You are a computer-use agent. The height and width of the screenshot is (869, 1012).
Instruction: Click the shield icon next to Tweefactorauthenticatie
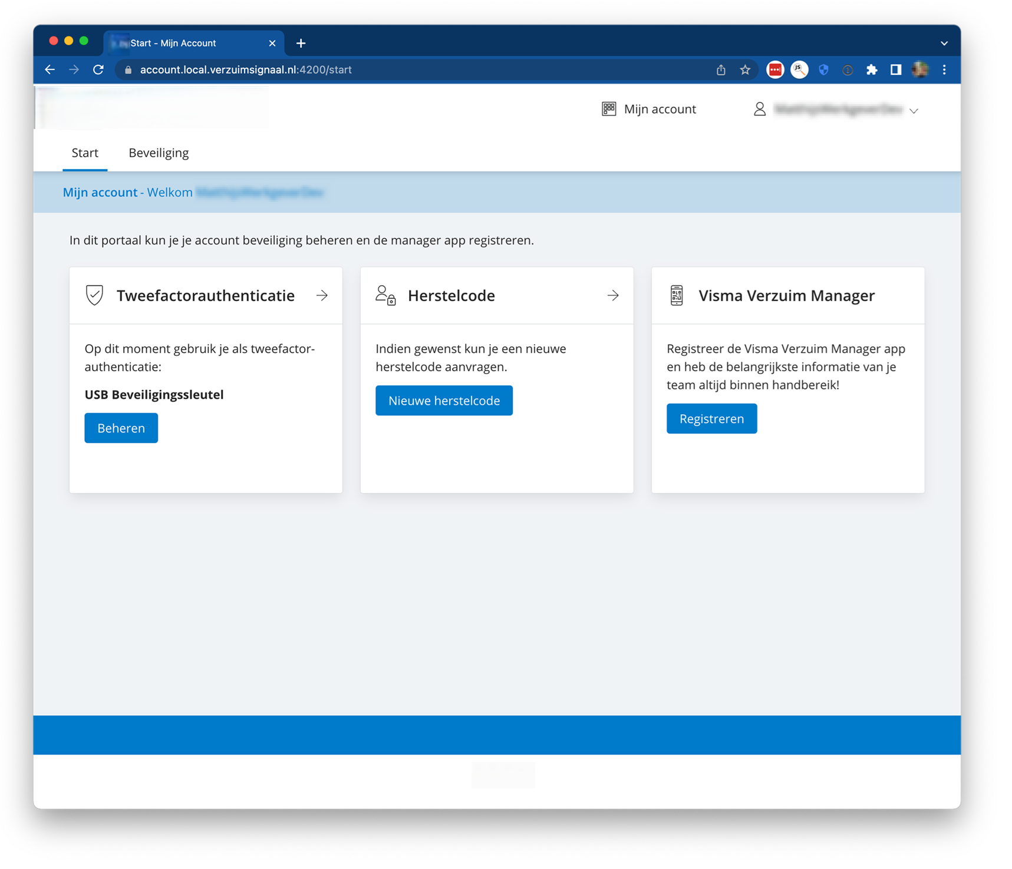(x=94, y=295)
